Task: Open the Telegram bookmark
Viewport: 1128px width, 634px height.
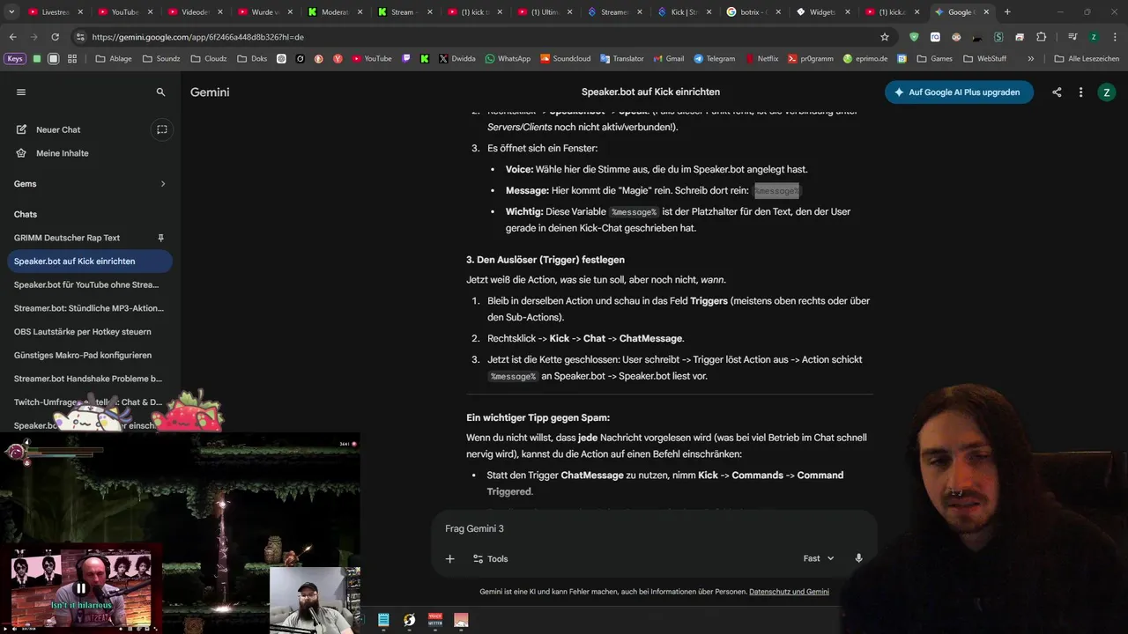Action: click(x=714, y=58)
